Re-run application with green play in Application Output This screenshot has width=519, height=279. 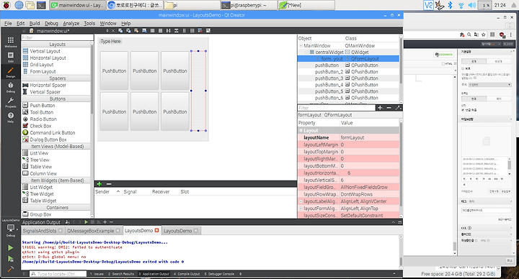[x=86, y=222]
